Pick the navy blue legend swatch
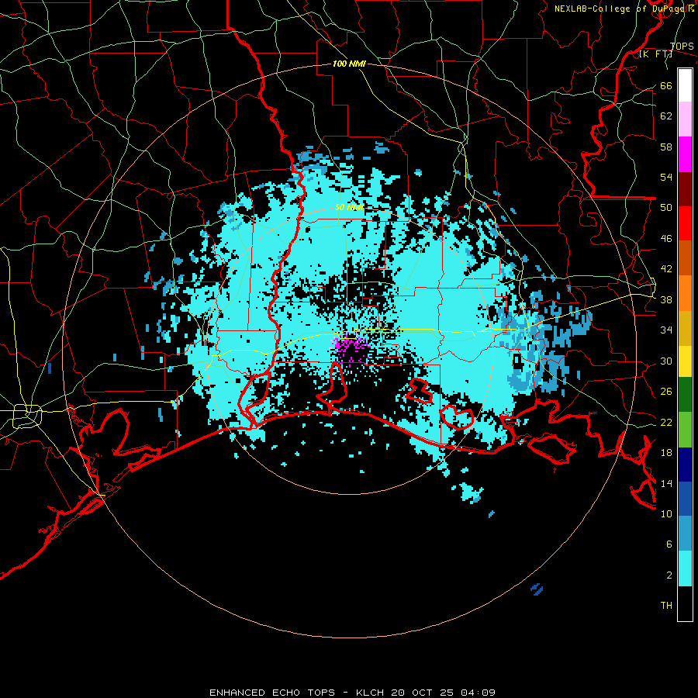The height and width of the screenshot is (698, 698). click(685, 465)
